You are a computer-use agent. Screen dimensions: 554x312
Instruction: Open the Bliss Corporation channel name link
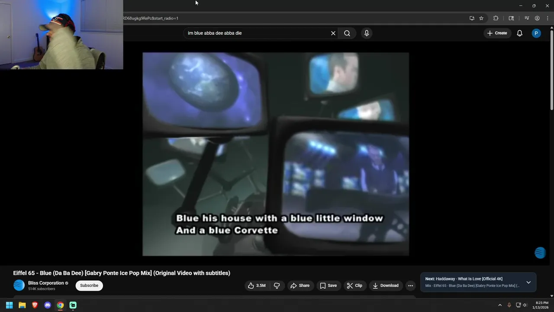[46, 283]
